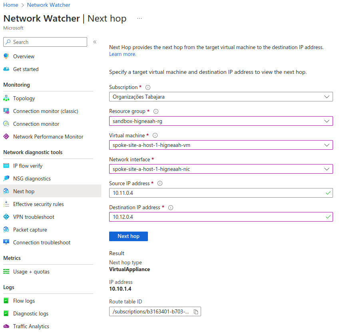
Task: Click the sidebar Search field
Action: click(x=45, y=42)
